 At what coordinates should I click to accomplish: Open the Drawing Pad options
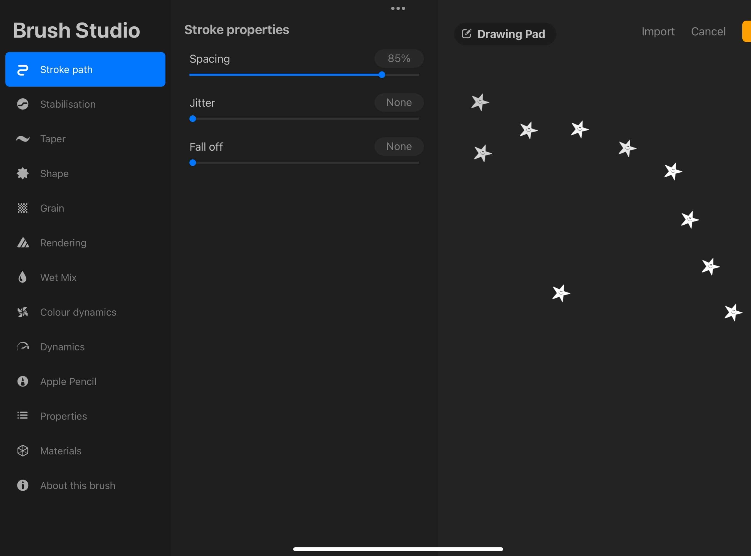[505, 34]
